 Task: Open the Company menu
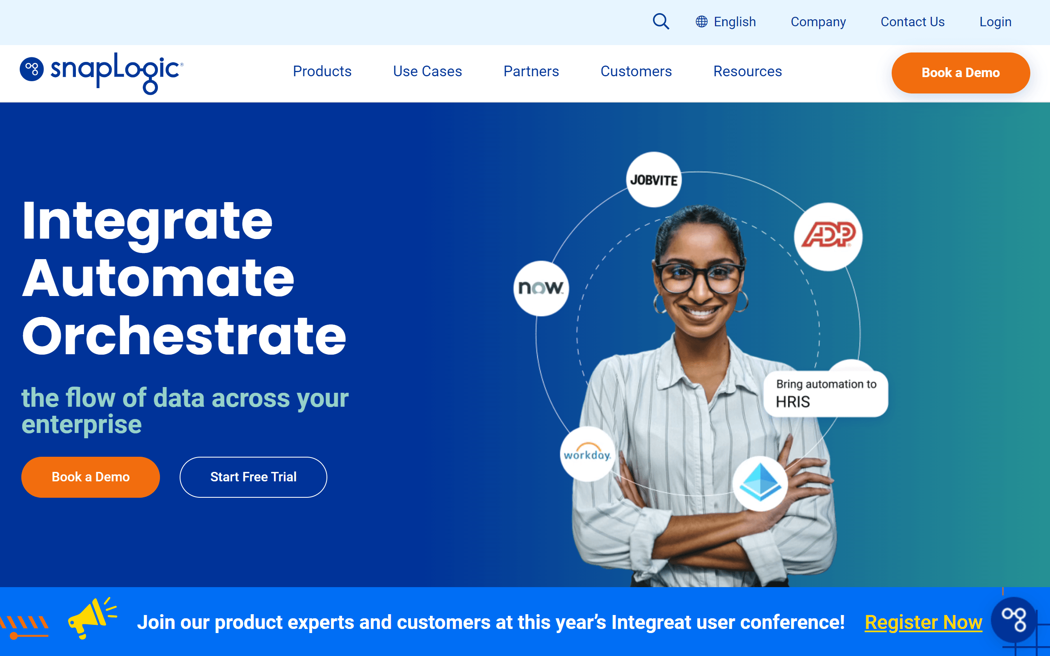tap(818, 22)
